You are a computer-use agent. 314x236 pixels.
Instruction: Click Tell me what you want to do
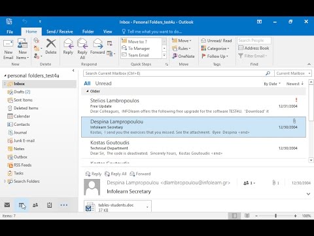(x=152, y=31)
